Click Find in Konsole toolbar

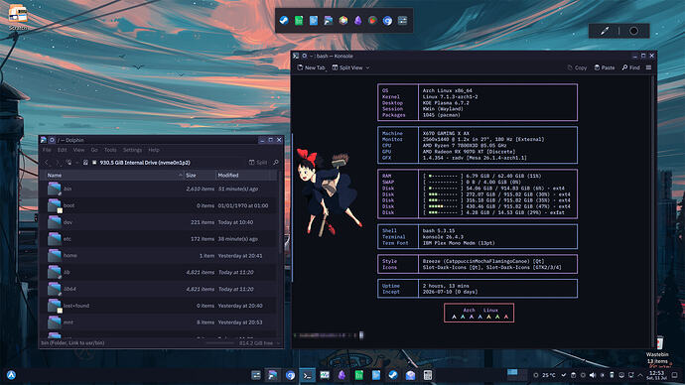630,67
